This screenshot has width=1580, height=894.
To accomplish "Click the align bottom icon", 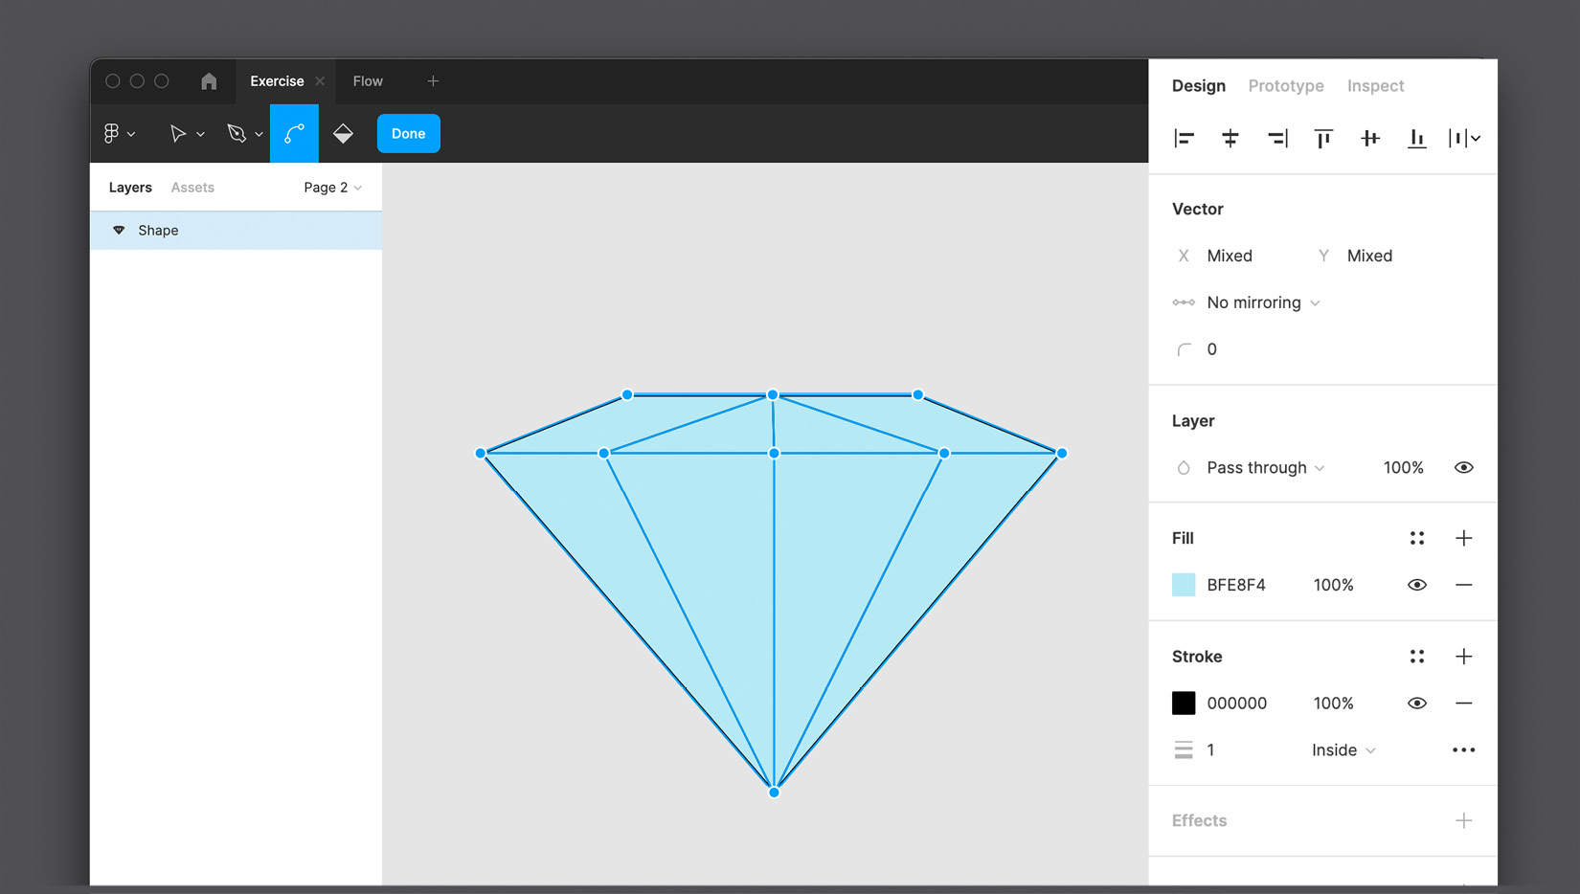I will point(1416,139).
